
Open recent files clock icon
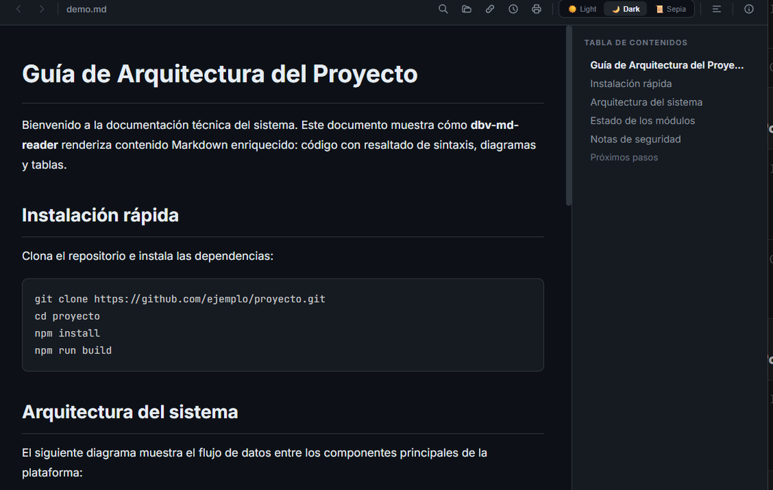513,9
